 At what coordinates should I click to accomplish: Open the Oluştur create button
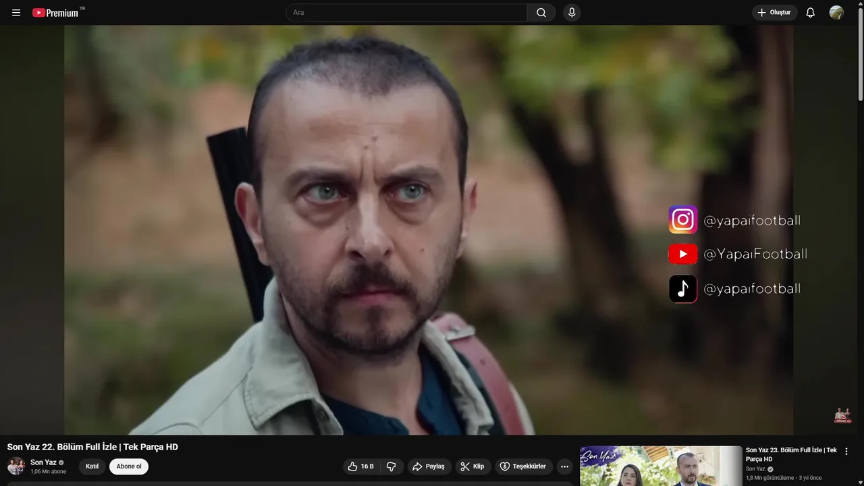775,13
